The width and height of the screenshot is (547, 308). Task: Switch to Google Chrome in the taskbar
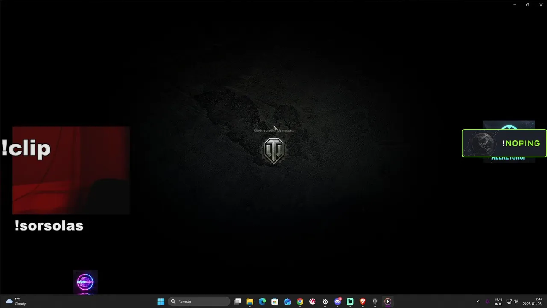[x=300, y=302]
